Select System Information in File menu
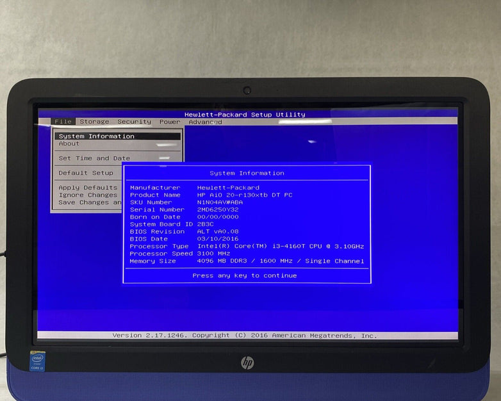 [118, 136]
